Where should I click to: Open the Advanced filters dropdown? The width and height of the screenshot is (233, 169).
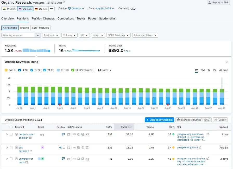point(145,35)
